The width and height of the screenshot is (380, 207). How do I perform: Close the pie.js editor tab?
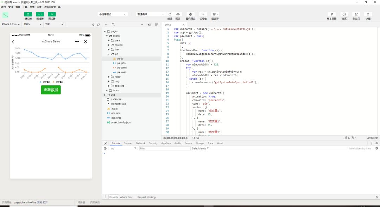point(183,25)
